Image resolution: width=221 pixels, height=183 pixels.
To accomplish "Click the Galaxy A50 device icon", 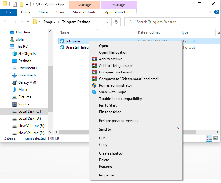I will pos(14,82).
